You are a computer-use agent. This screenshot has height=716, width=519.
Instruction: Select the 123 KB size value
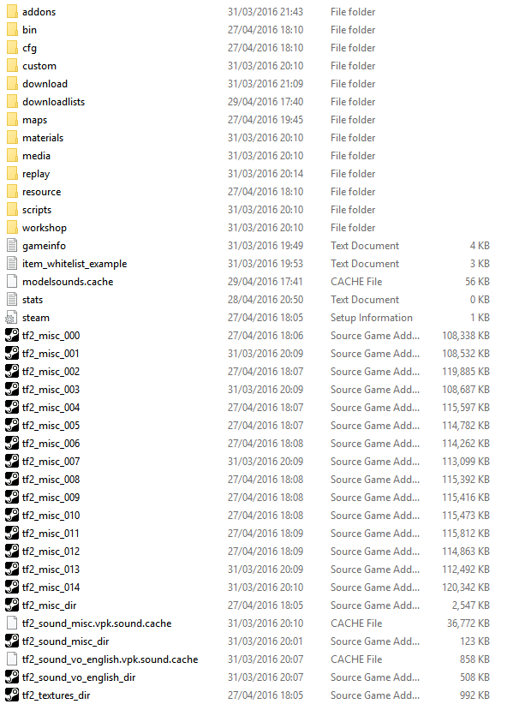(474, 641)
